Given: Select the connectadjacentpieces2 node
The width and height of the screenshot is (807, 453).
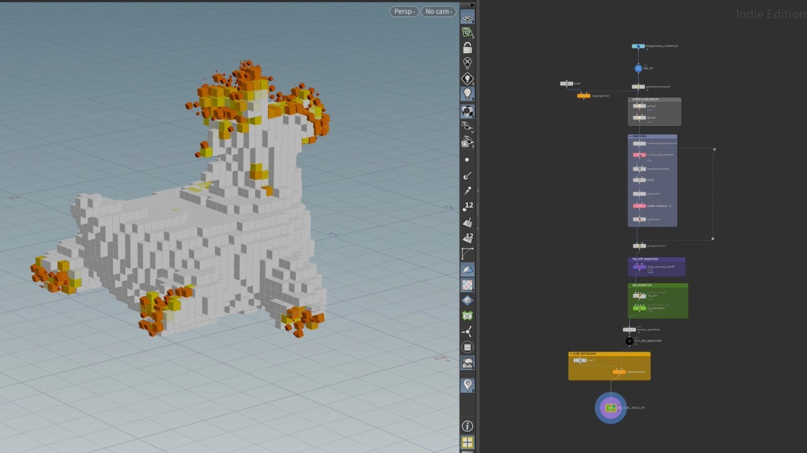Looking at the screenshot, I should click(639, 143).
